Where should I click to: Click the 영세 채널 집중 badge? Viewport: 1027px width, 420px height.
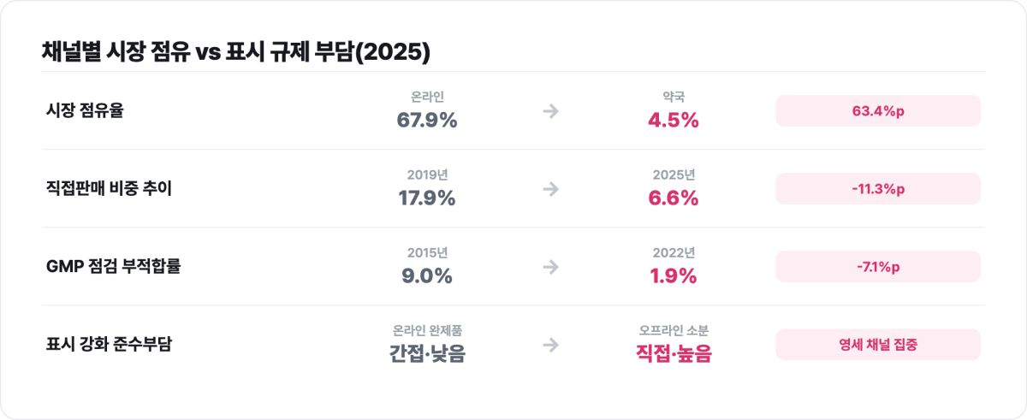tap(878, 345)
